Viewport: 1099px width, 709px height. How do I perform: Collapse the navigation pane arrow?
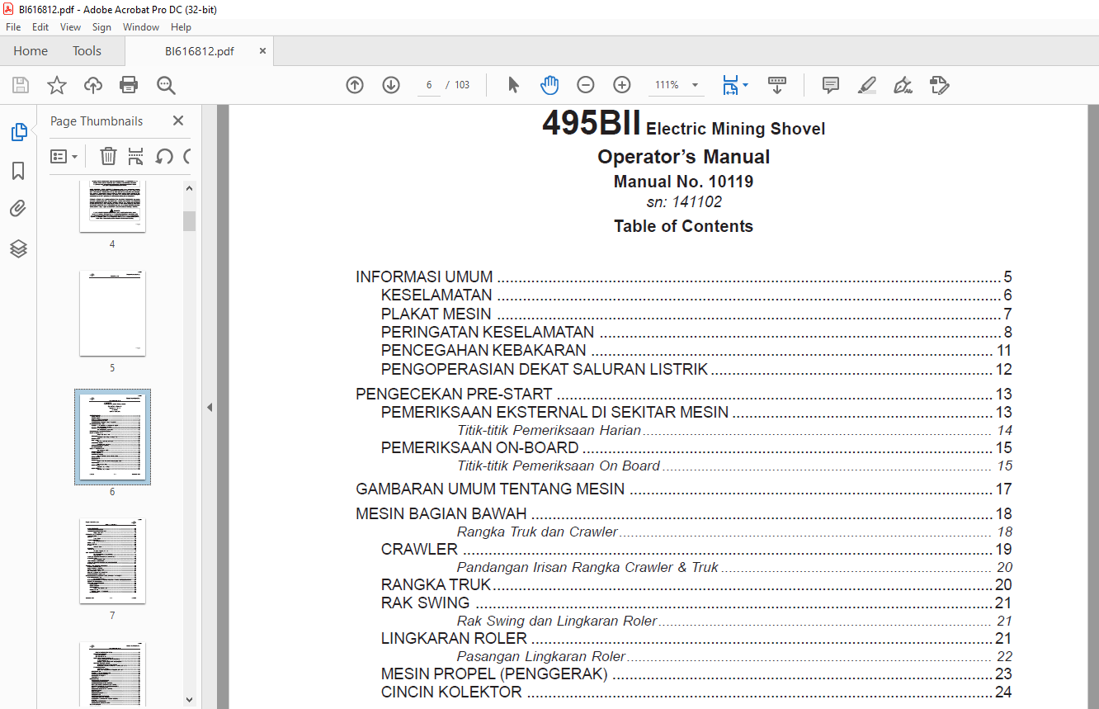pyautogui.click(x=210, y=407)
